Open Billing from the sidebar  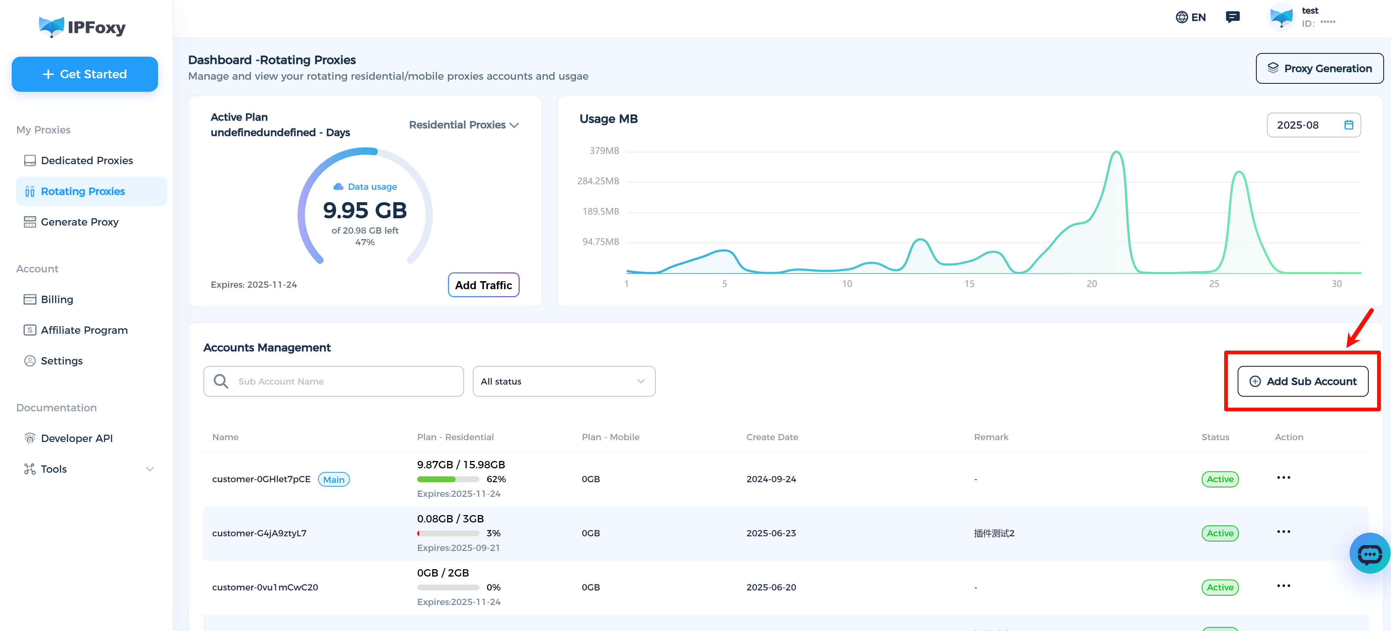click(x=57, y=299)
